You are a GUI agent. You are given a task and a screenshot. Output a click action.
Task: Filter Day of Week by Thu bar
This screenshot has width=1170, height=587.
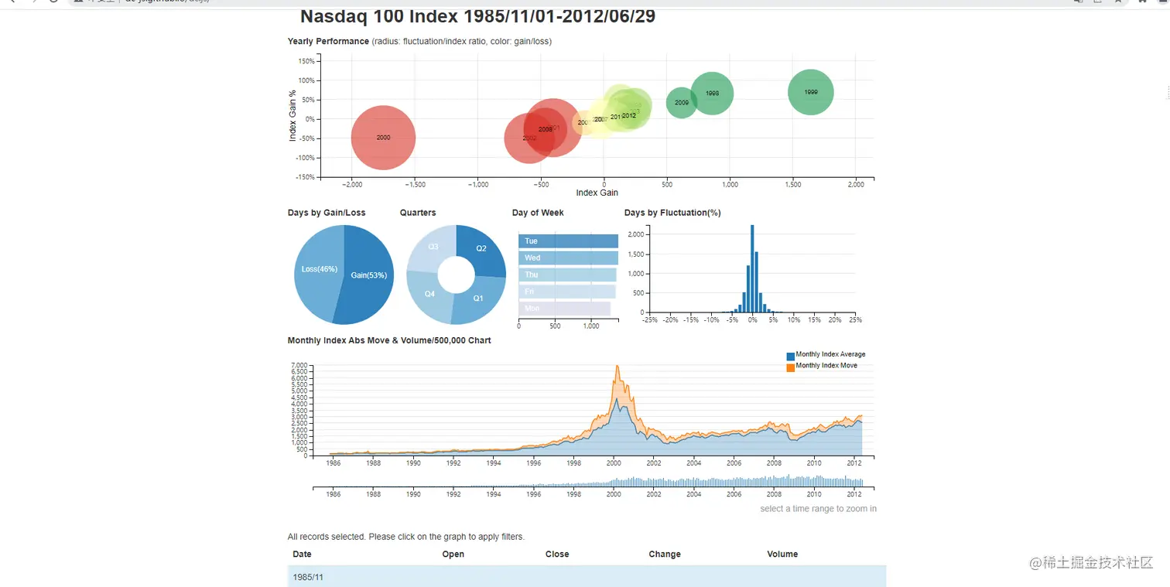tap(567, 275)
